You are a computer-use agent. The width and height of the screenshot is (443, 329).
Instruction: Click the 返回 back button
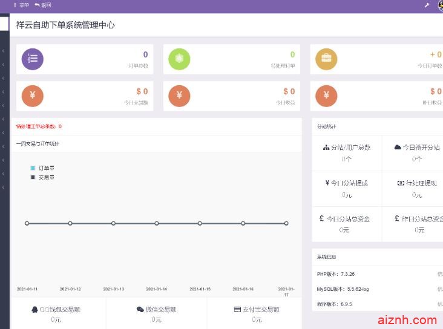[x=42, y=5]
